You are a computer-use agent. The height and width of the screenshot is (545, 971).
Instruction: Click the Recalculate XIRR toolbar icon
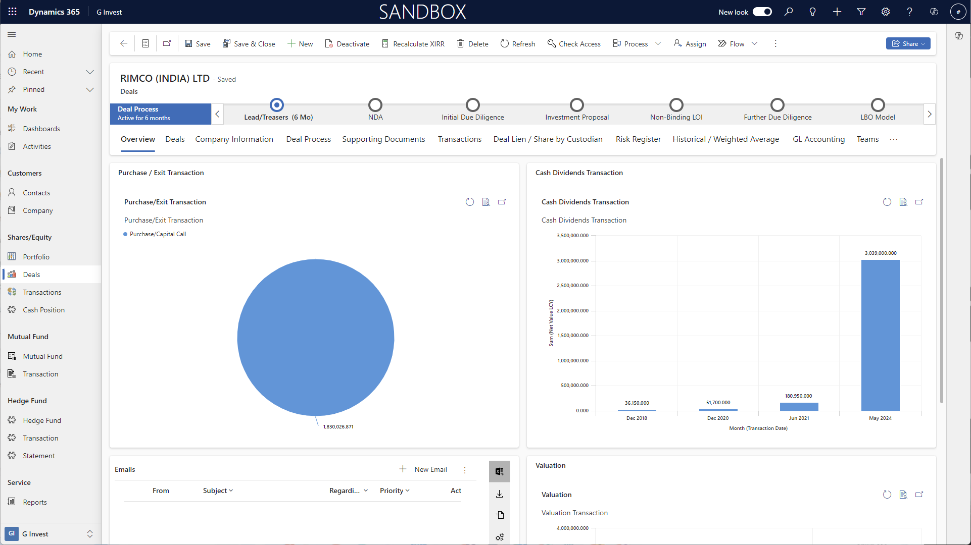(x=385, y=44)
